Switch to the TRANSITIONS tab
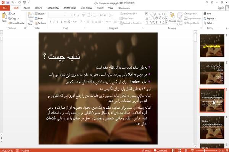 click(x=53, y=8)
